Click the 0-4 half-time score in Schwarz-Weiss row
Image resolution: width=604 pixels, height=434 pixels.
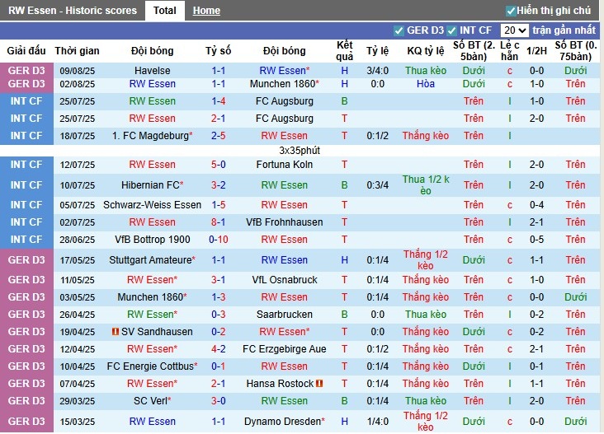(536, 205)
